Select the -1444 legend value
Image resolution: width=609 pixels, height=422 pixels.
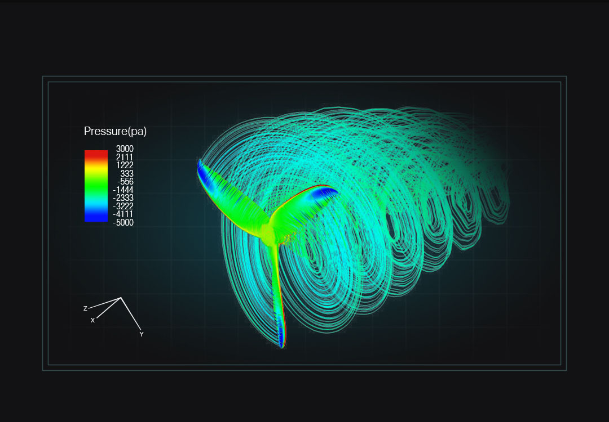123,190
